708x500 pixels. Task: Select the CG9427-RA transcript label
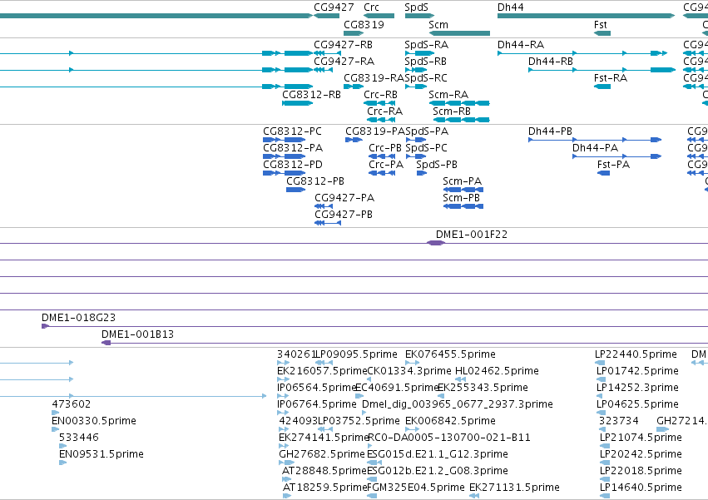(344, 62)
